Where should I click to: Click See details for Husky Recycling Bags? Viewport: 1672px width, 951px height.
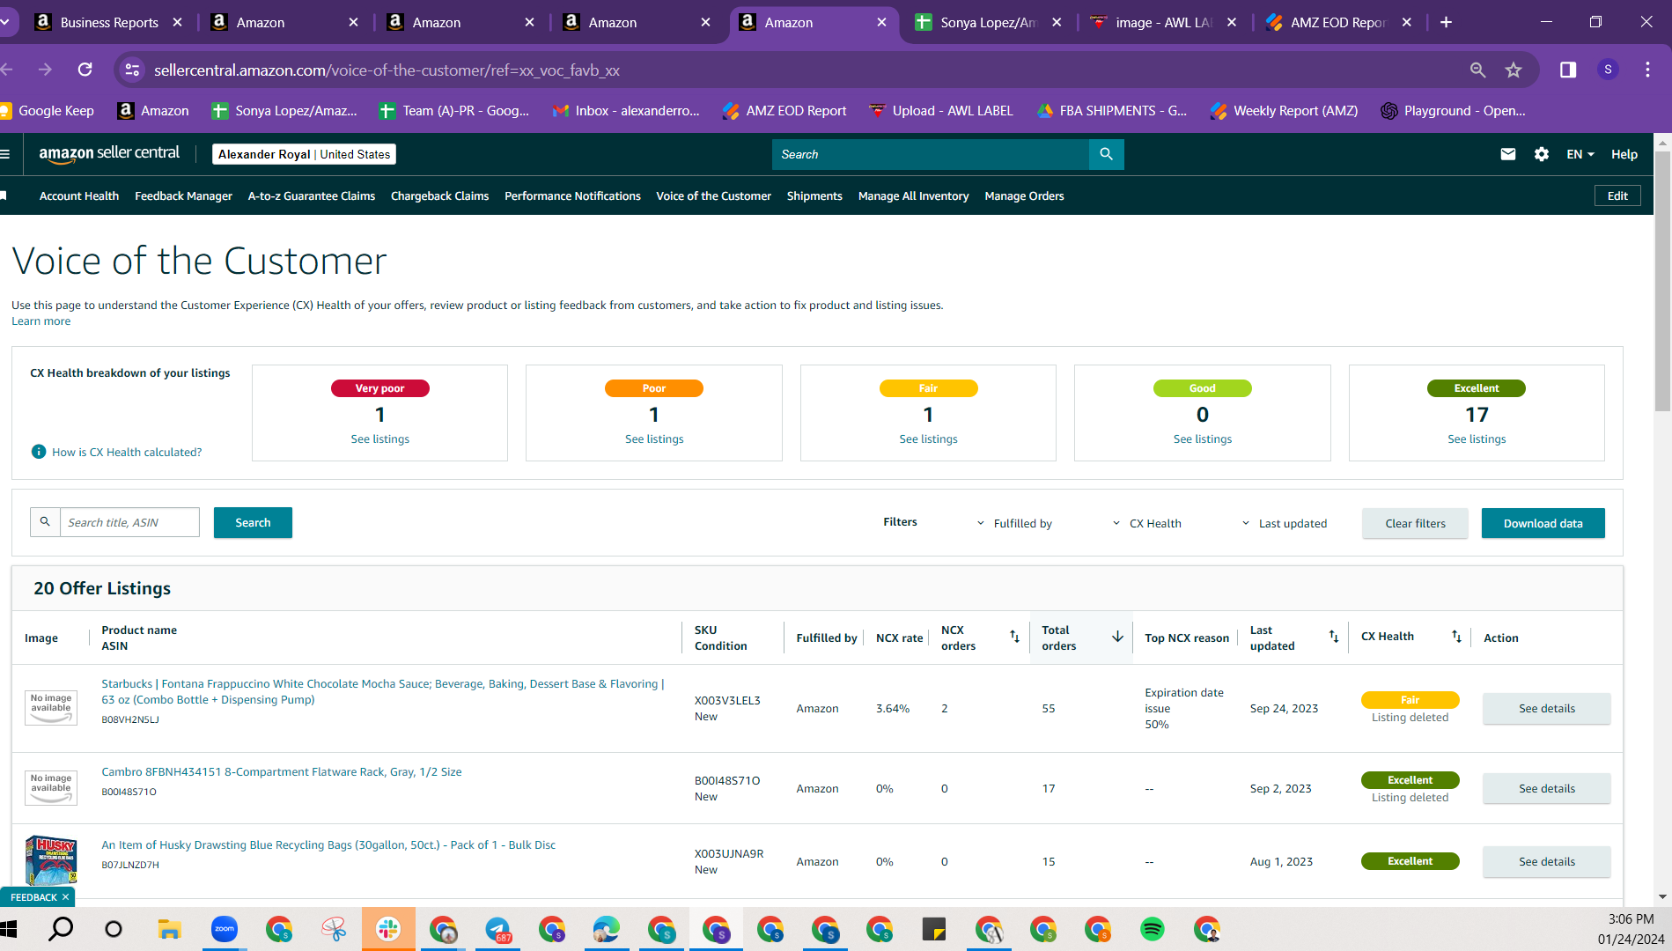point(1546,861)
